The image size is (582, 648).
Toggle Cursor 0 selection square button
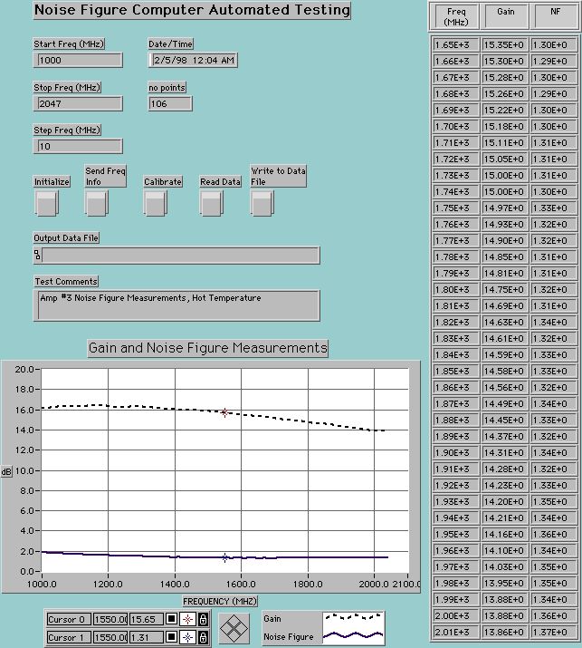click(x=172, y=619)
